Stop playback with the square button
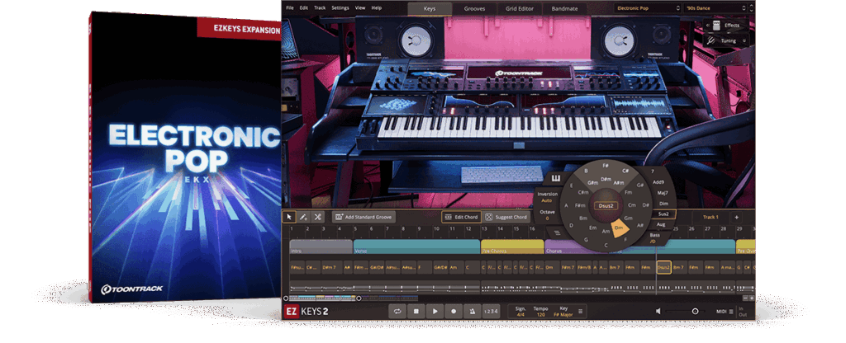 coord(416,311)
